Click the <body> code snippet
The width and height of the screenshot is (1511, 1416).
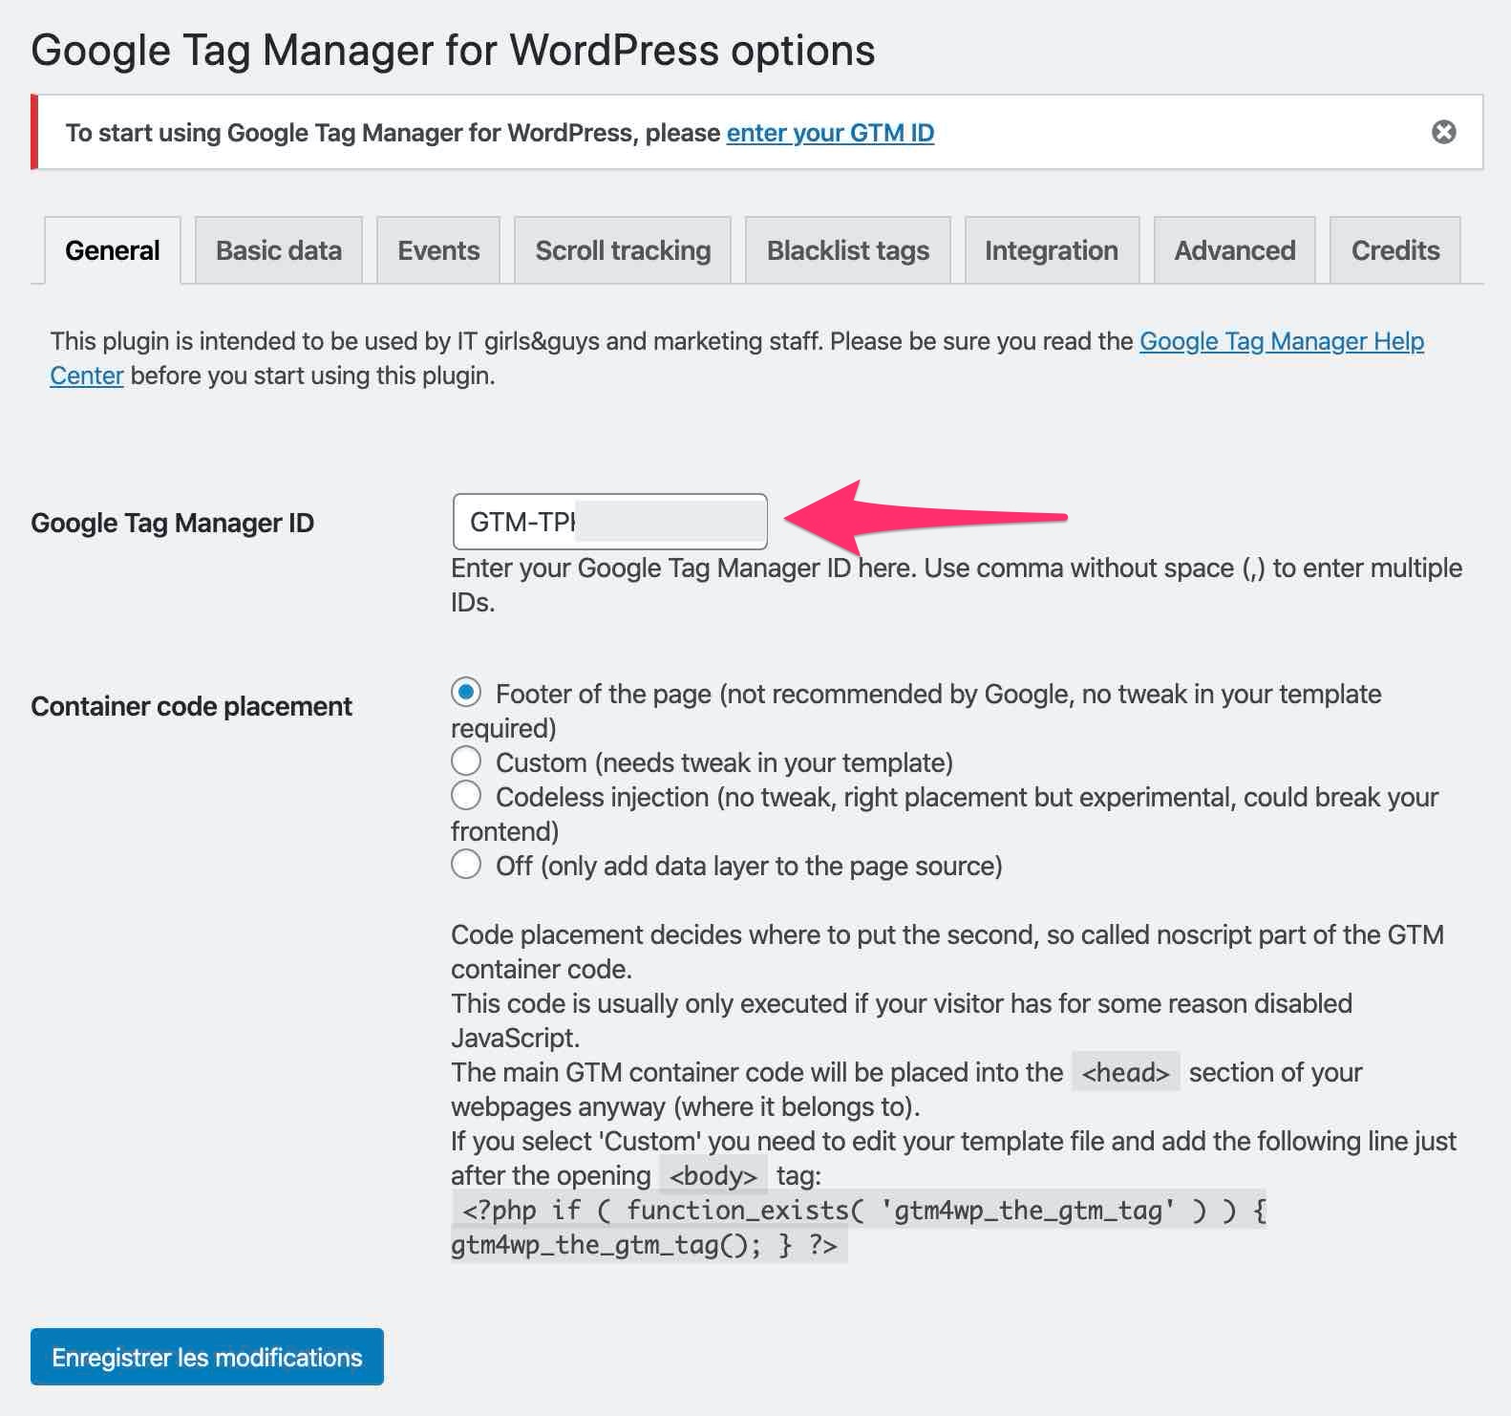(x=713, y=1176)
